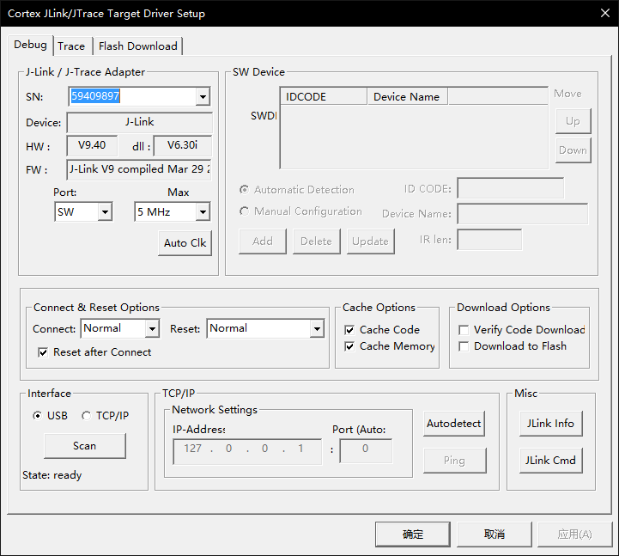This screenshot has width=619, height=556.
Task: Click the Ping button
Action: [x=454, y=461]
